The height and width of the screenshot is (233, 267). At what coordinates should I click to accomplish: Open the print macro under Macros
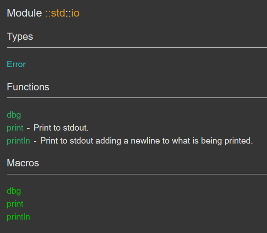click(15, 204)
